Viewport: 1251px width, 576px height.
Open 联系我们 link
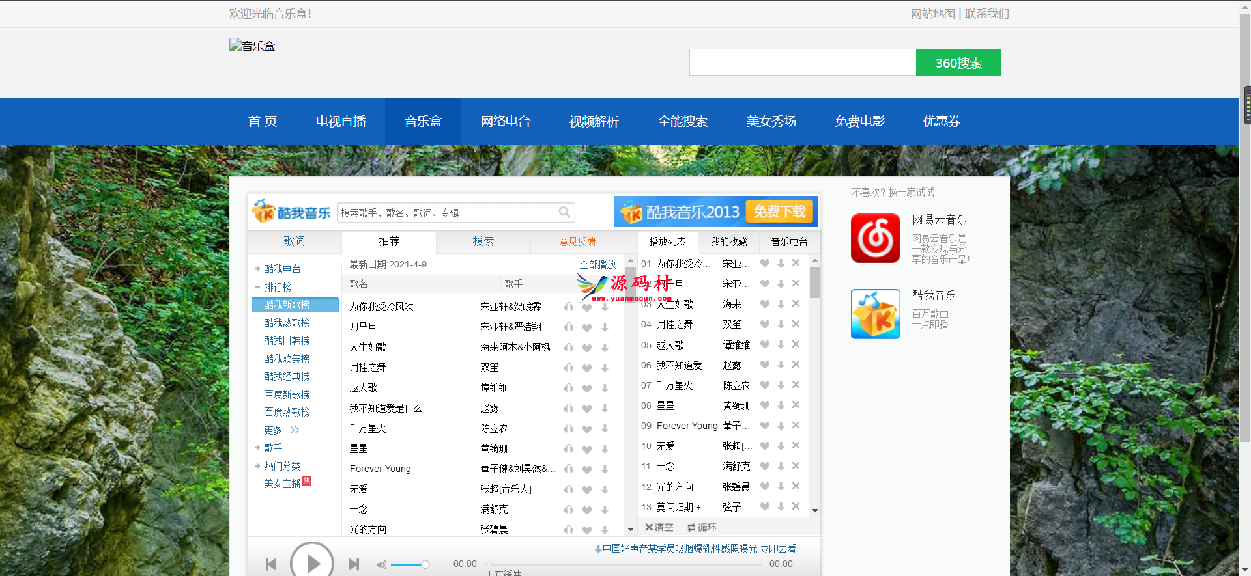point(987,14)
